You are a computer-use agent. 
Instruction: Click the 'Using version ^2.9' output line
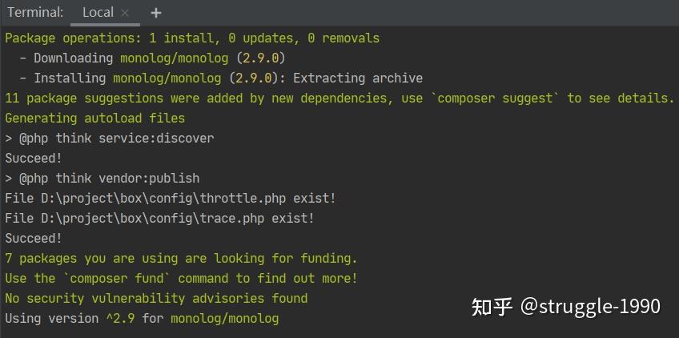pyautogui.click(x=142, y=319)
